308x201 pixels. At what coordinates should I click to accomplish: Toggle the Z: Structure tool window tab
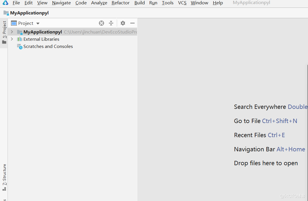pyautogui.click(x=4, y=177)
